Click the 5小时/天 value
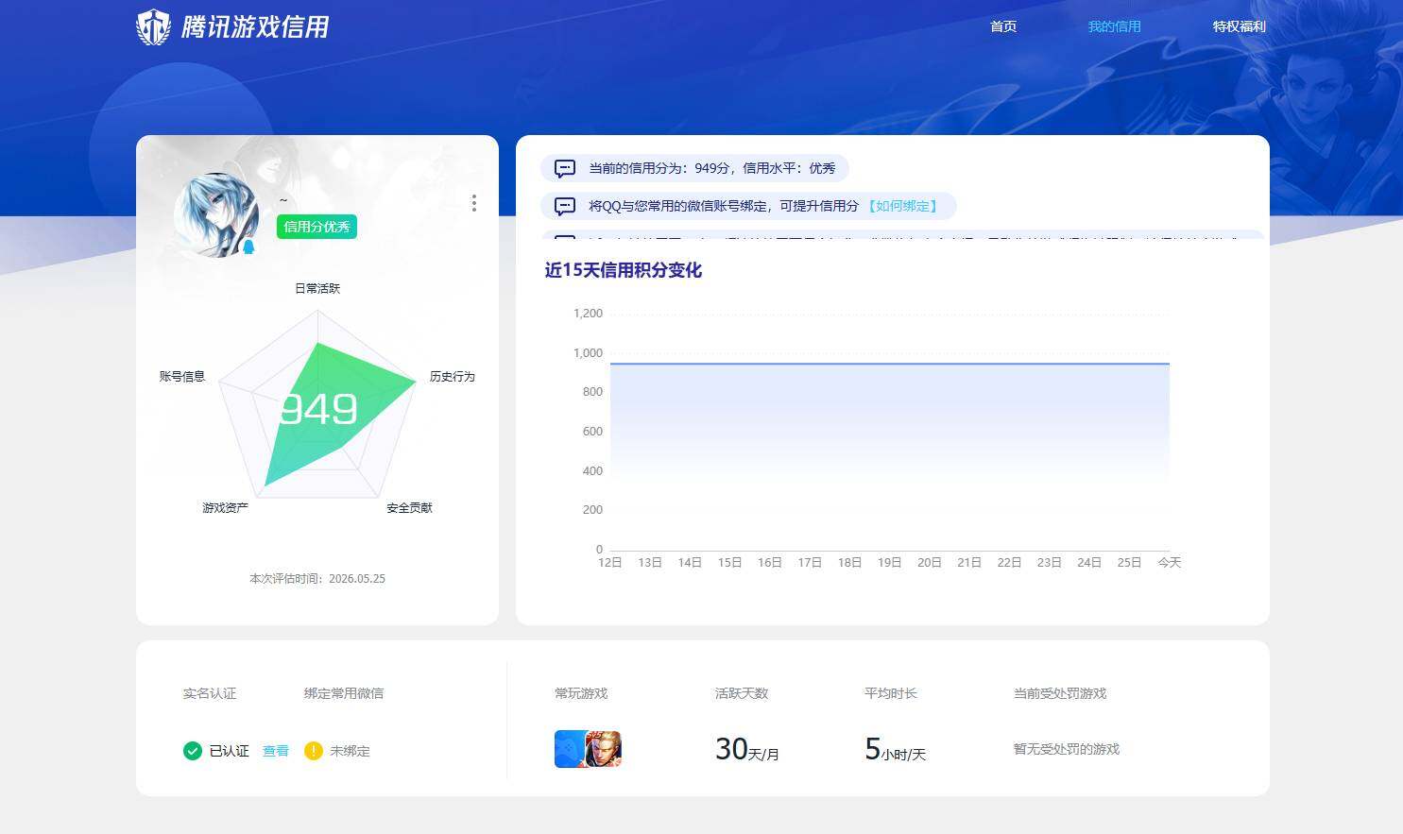Image resolution: width=1403 pixels, height=834 pixels. coord(895,749)
